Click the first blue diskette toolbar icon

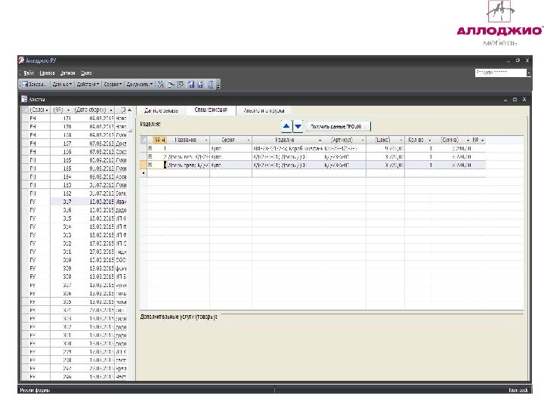191,85
